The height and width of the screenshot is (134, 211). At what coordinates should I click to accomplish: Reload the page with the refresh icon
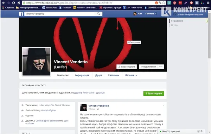click(13, 3)
